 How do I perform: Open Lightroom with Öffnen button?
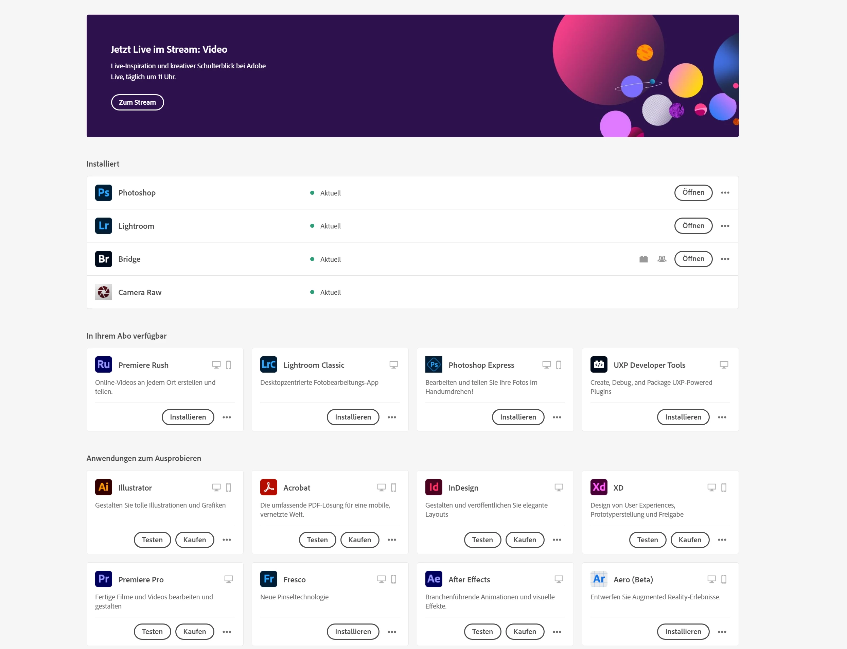693,226
